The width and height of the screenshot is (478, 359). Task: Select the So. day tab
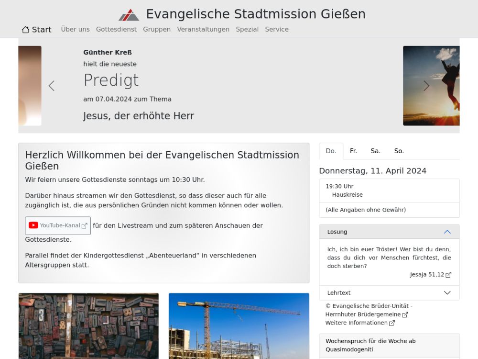[399, 151]
